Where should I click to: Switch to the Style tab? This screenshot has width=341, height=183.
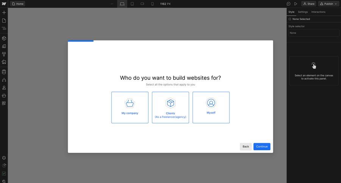[291, 12]
